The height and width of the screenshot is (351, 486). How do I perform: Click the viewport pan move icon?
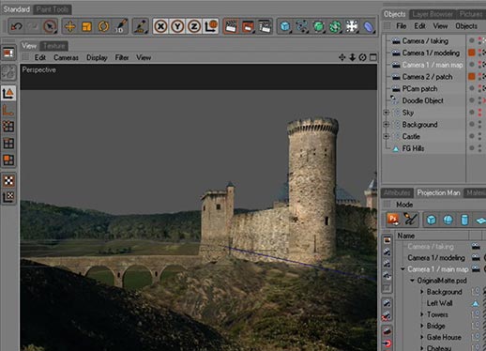(x=342, y=57)
